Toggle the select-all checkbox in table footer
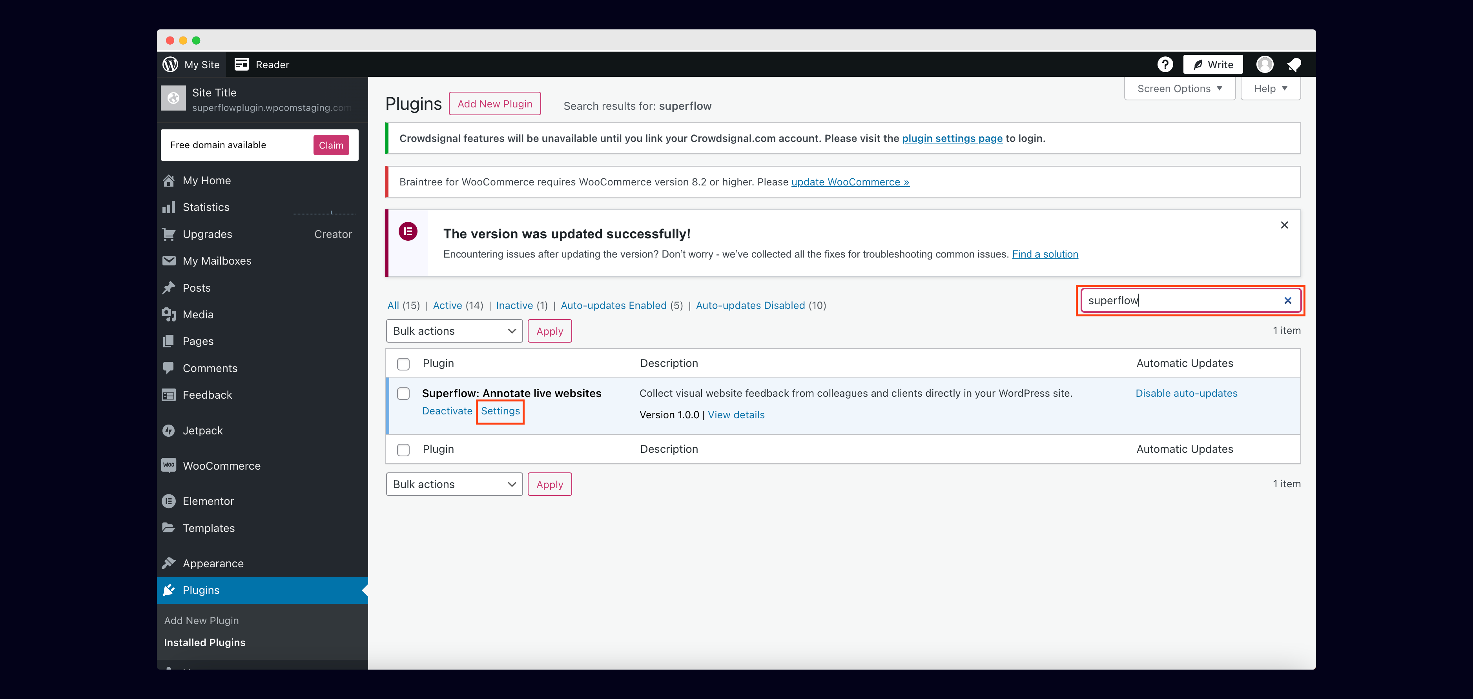Image resolution: width=1473 pixels, height=699 pixels. coord(404,450)
